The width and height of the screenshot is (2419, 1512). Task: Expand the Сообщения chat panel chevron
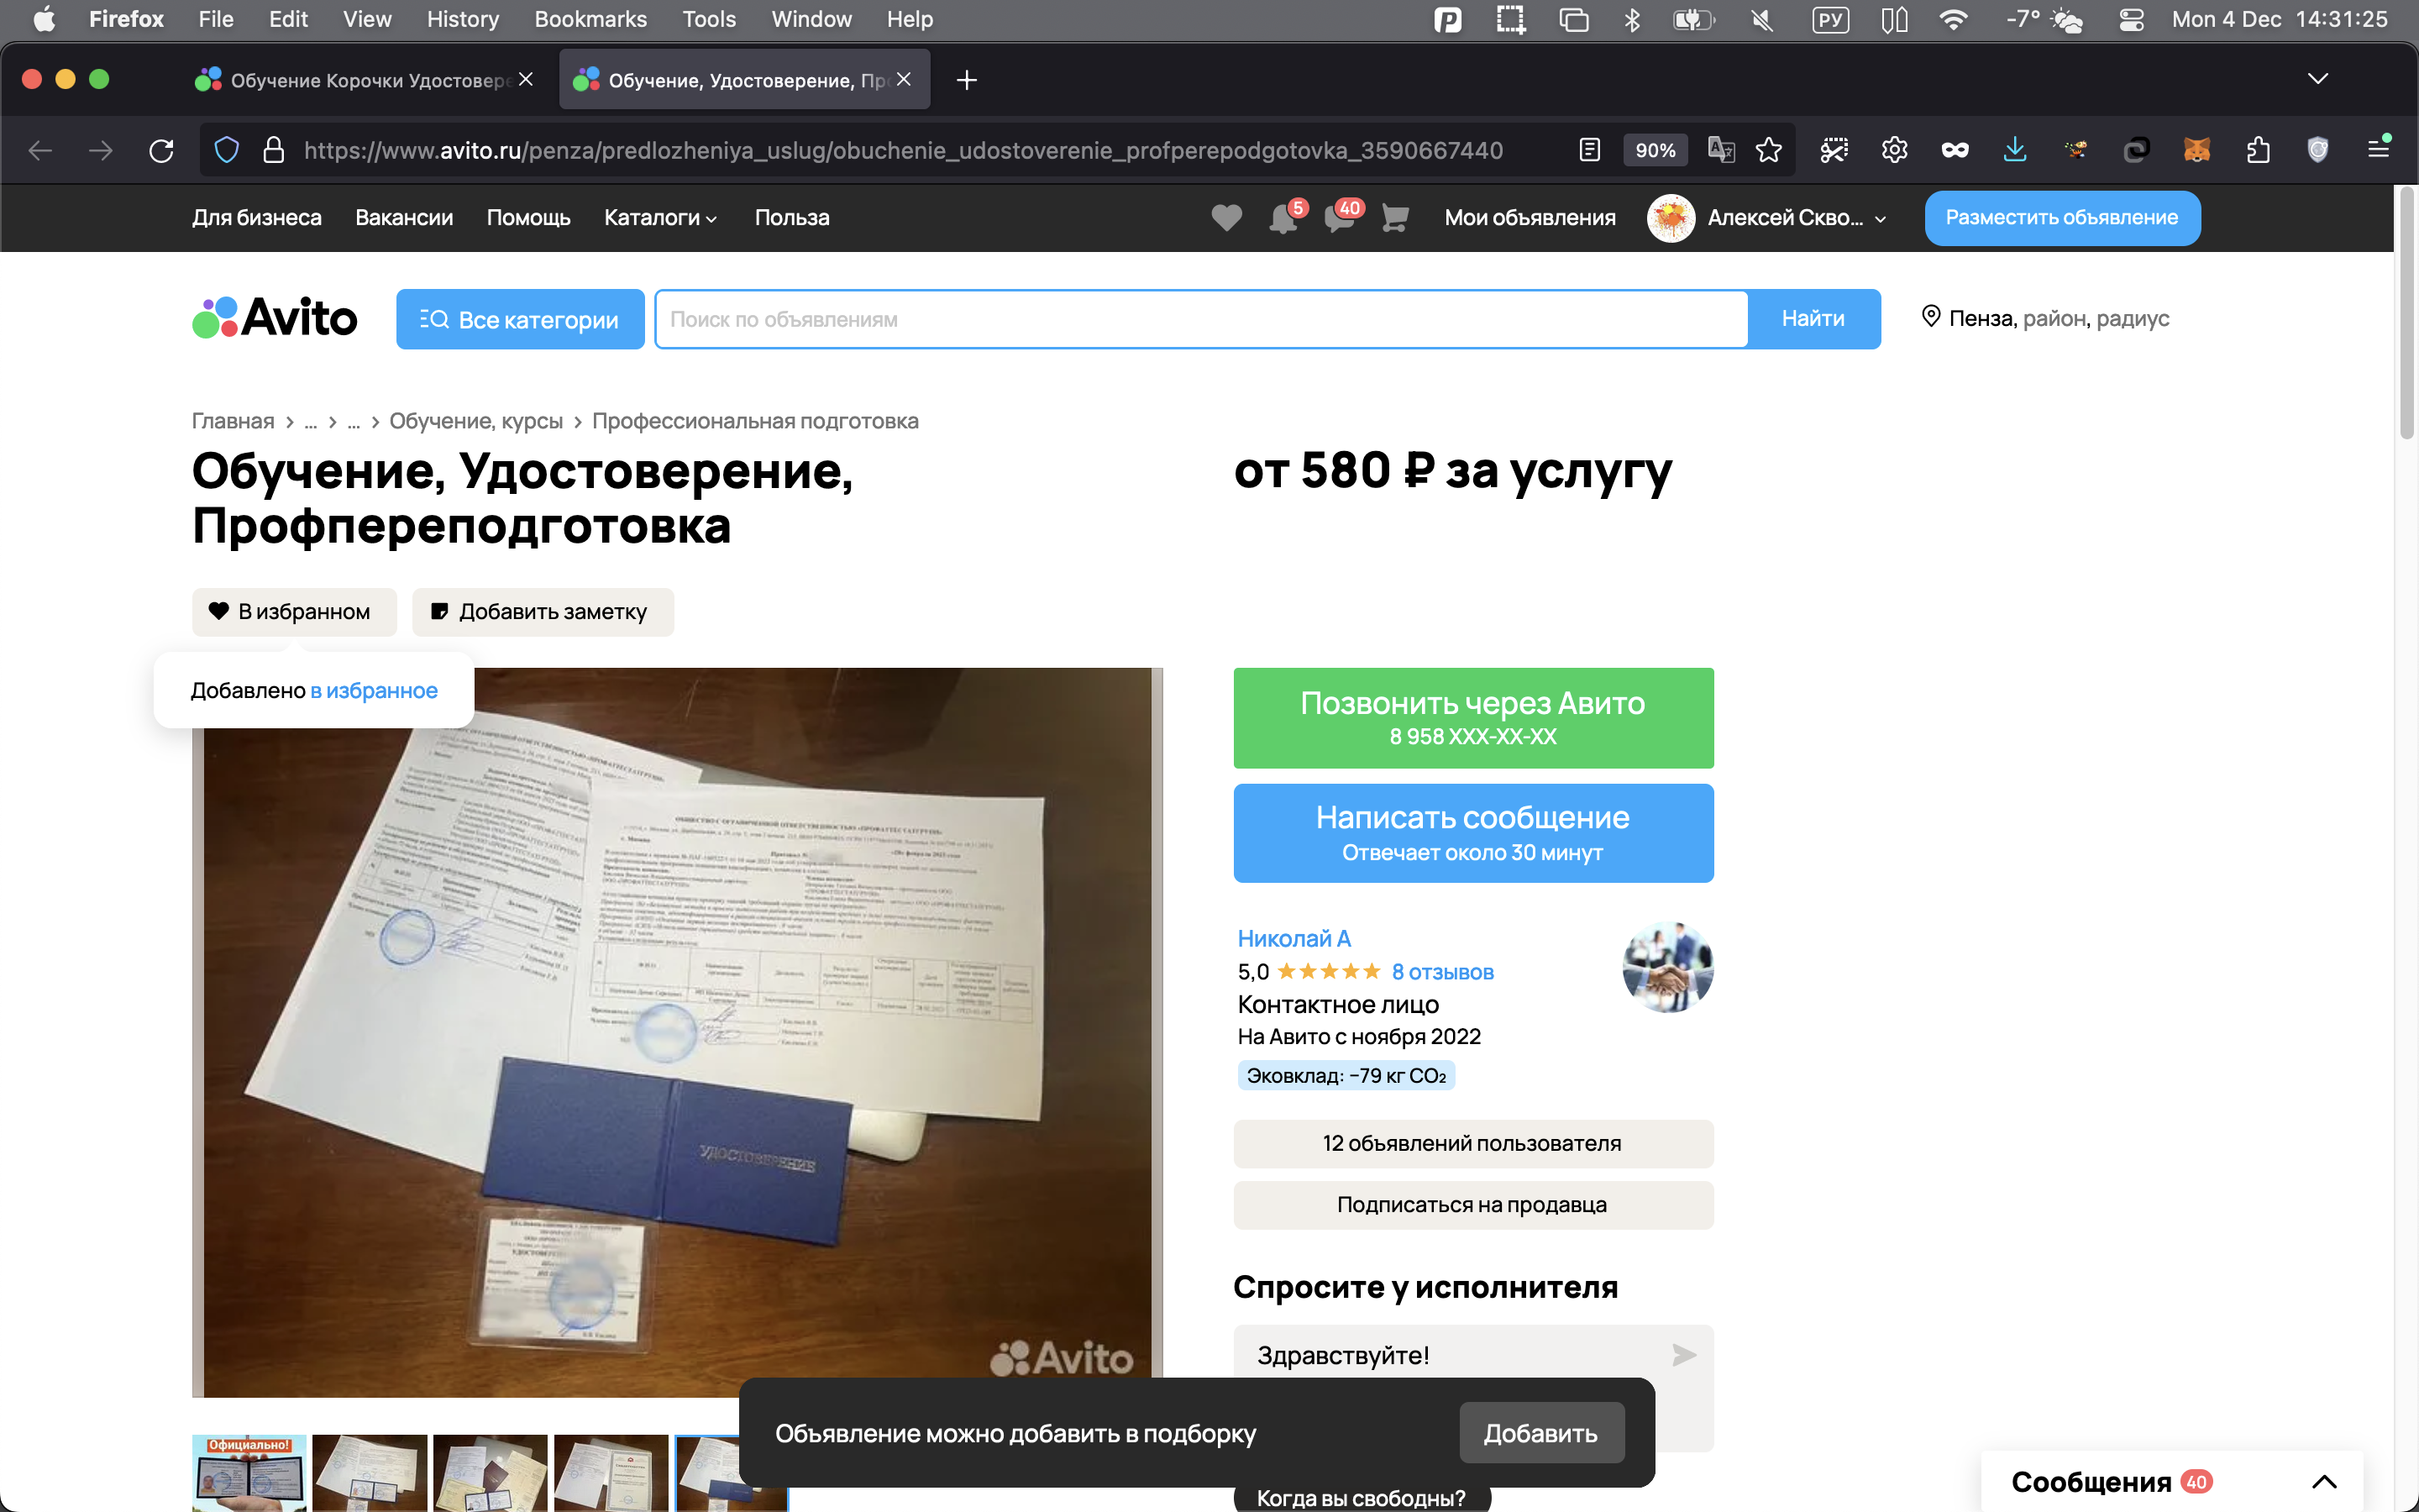(2323, 1481)
